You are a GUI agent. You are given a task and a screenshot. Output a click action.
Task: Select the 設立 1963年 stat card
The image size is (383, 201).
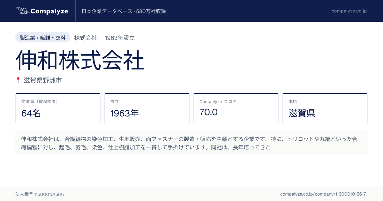pos(147,108)
